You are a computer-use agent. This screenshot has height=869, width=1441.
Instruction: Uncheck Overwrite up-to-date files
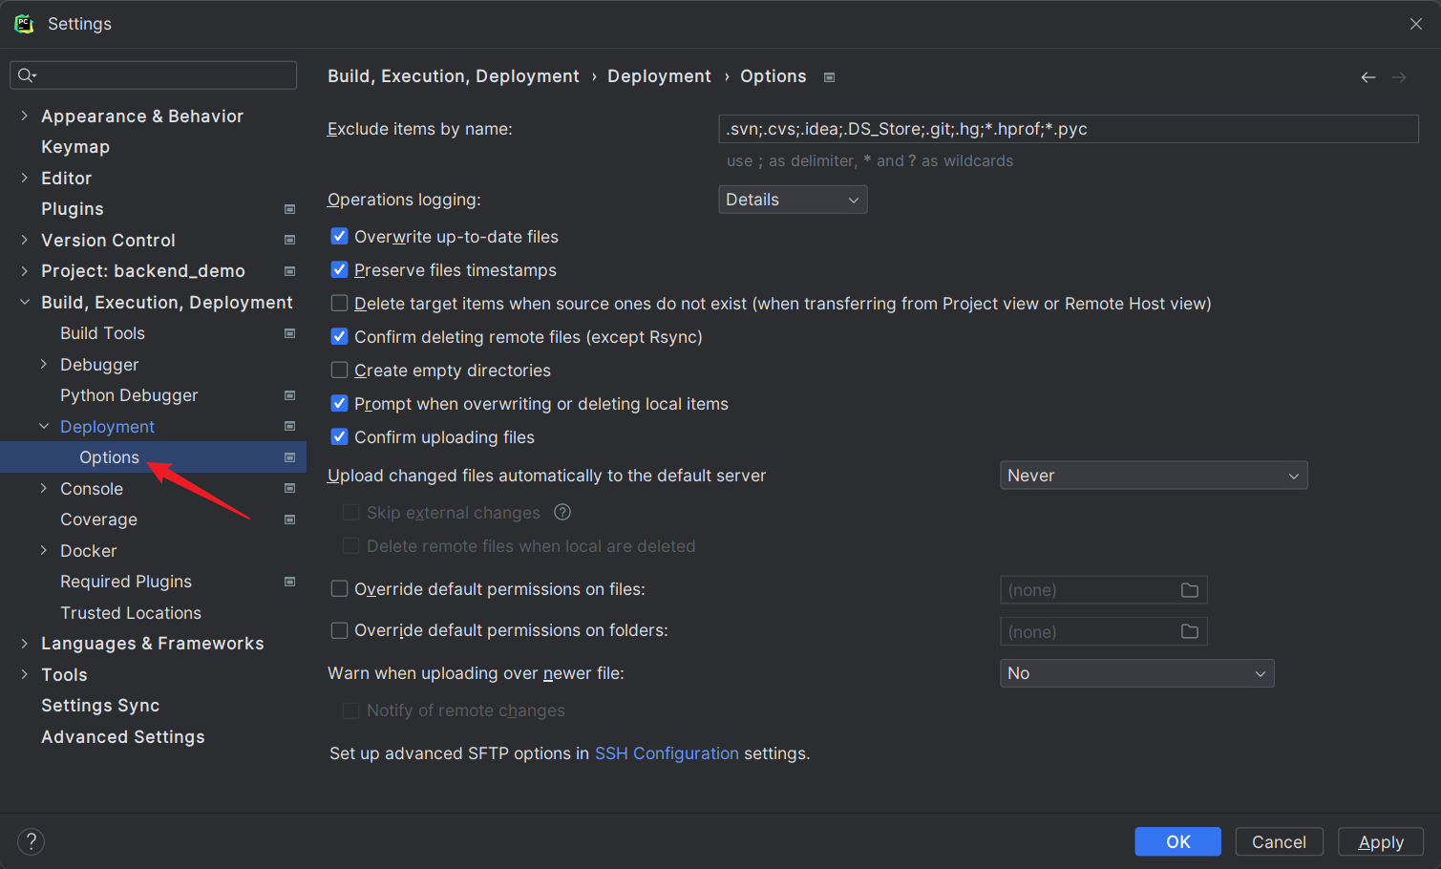[339, 237]
